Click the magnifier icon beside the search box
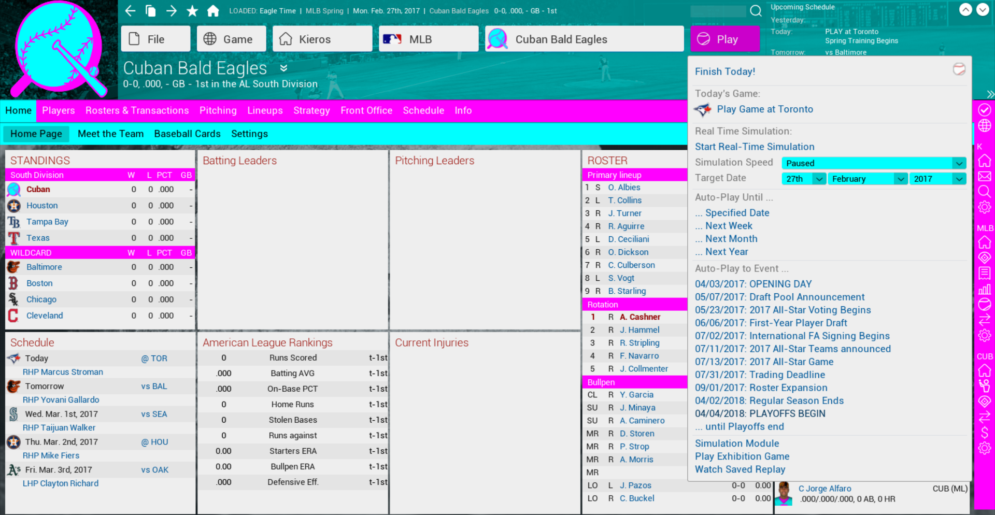 [756, 11]
